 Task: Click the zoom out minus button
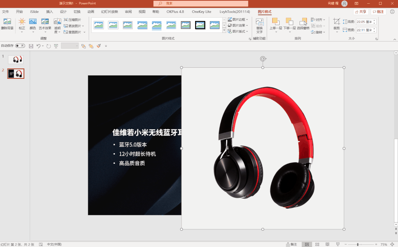[346, 244]
